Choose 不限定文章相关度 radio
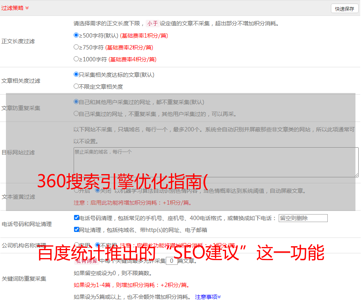 76,86
